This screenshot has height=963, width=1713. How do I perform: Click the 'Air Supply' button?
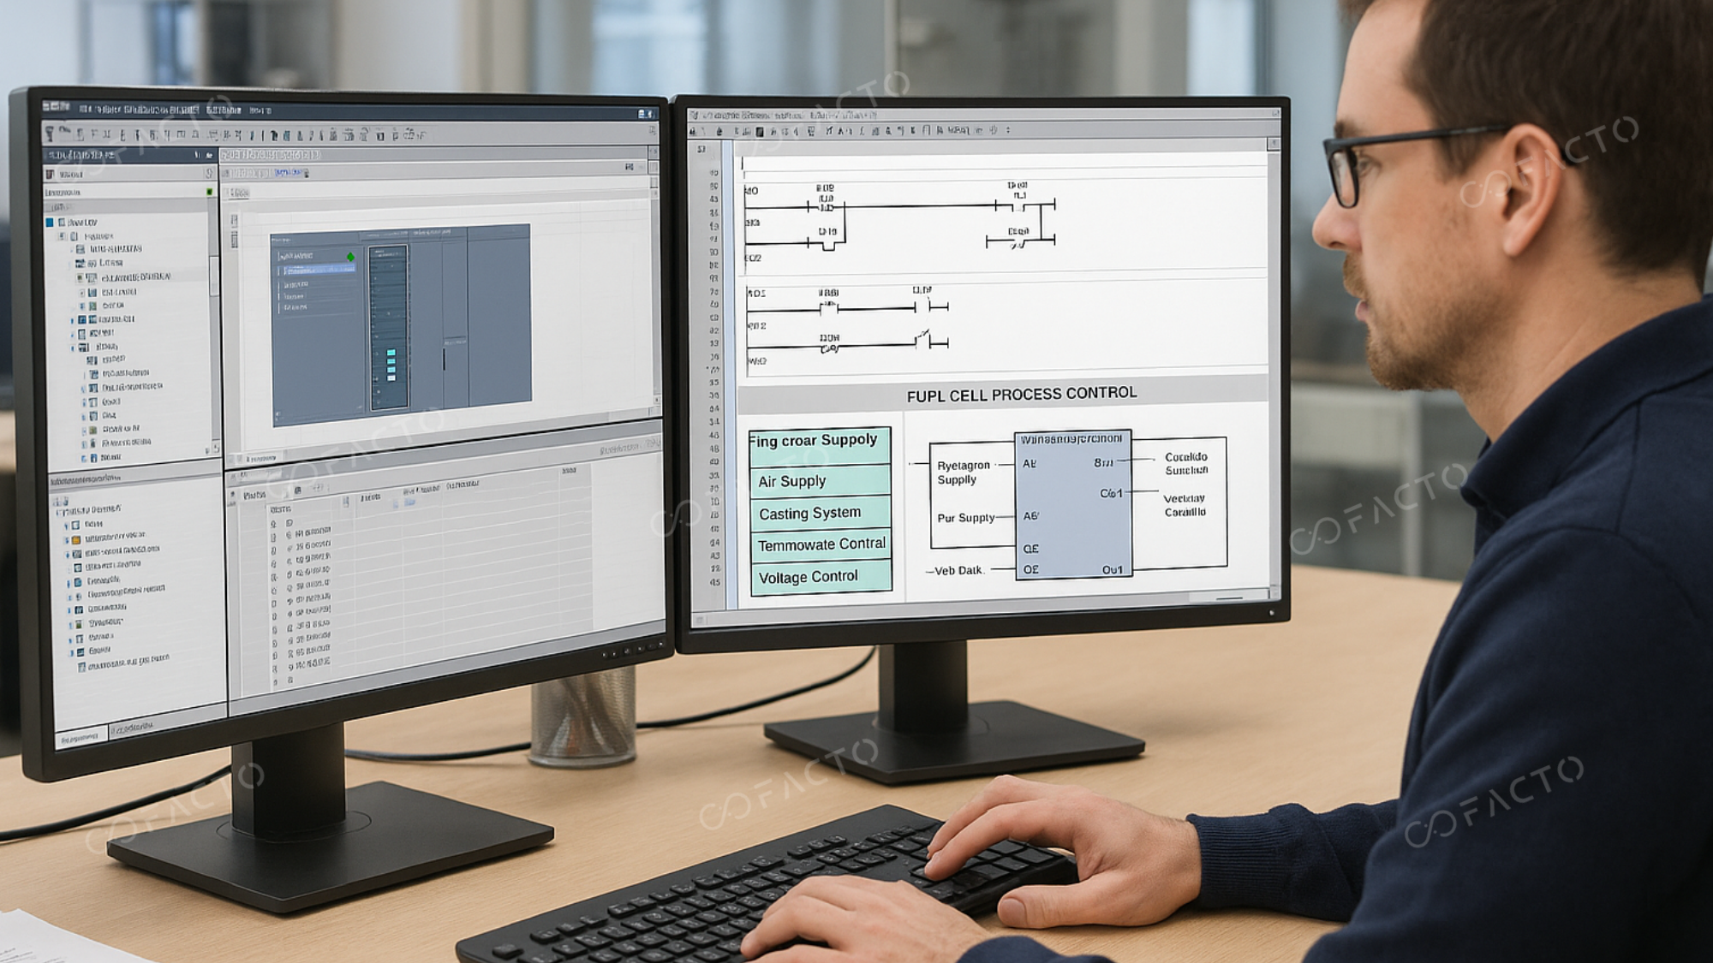820,481
